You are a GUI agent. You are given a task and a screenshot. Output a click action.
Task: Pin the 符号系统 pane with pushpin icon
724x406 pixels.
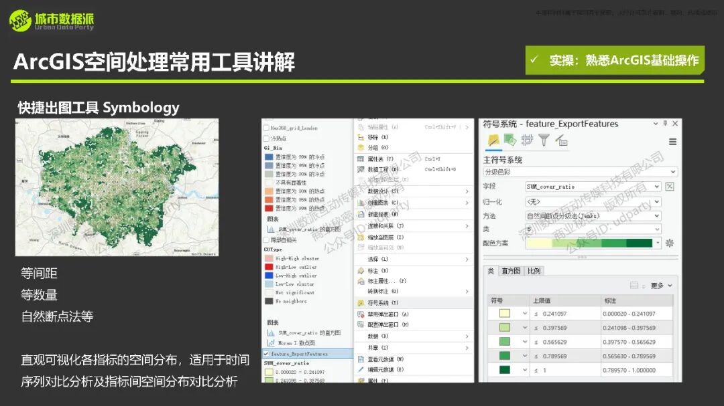coord(665,124)
